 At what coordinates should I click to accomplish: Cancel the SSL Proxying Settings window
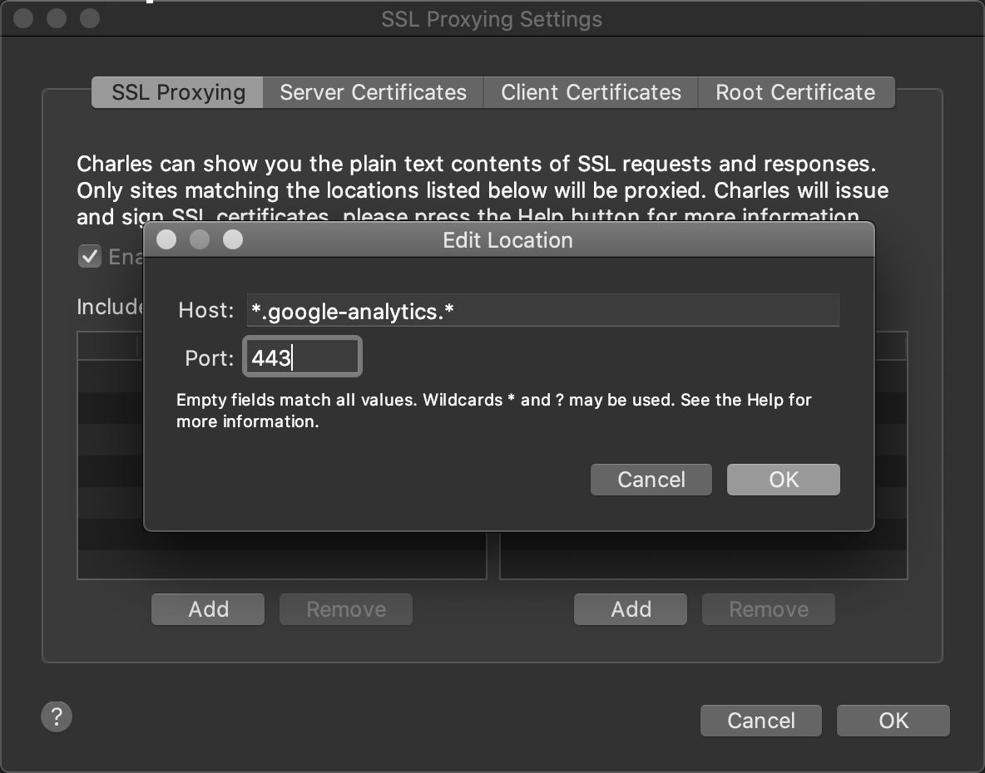pyautogui.click(x=760, y=721)
